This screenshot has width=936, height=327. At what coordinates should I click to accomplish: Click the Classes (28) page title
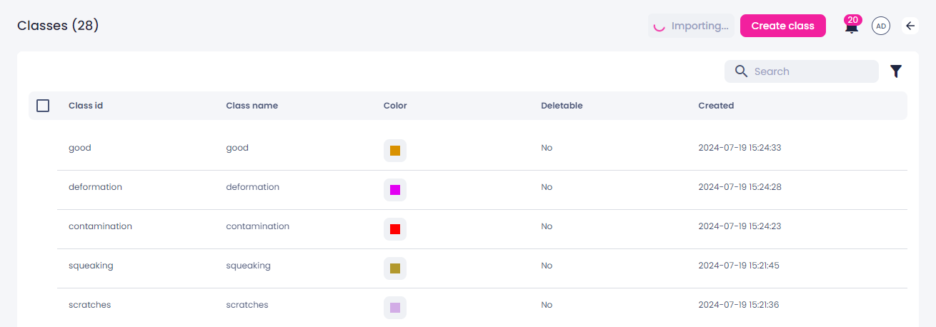click(58, 26)
